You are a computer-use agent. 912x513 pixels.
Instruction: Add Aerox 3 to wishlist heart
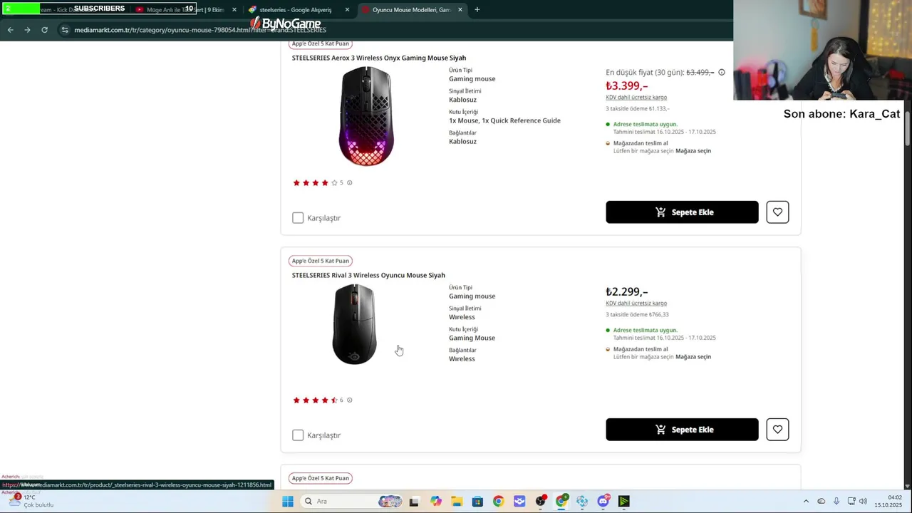[777, 212]
